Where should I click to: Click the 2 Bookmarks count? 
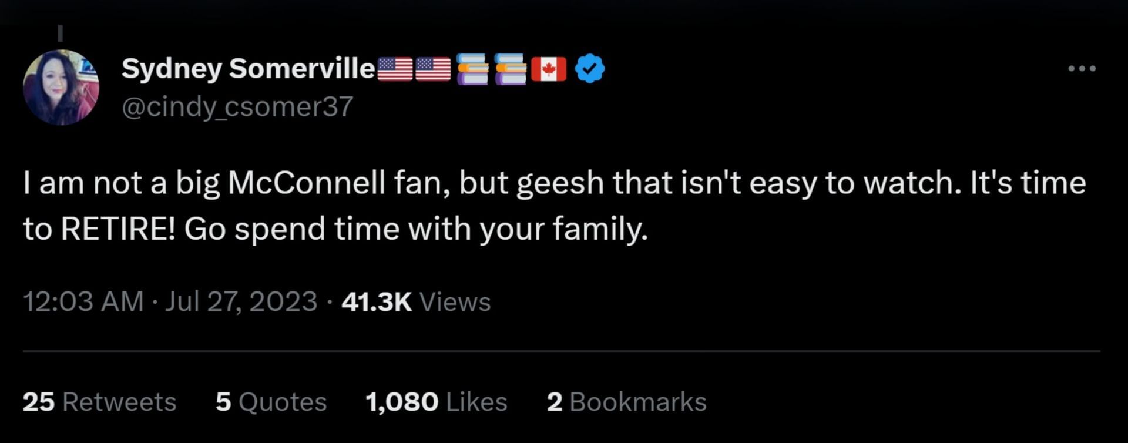626,402
